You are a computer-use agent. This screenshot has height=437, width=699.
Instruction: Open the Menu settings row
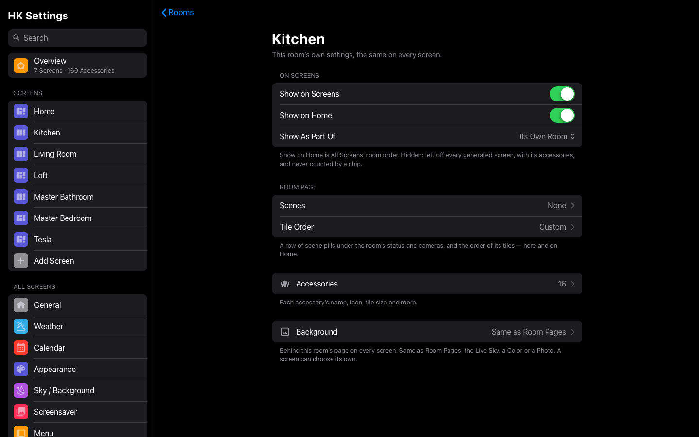coord(77,431)
